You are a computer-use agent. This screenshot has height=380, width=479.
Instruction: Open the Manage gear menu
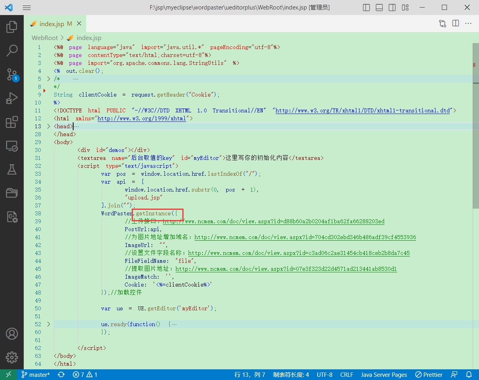pyautogui.click(x=12, y=357)
